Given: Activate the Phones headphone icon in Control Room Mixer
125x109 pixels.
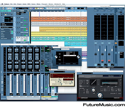Looking at the screenshot, I should tap(102, 65).
